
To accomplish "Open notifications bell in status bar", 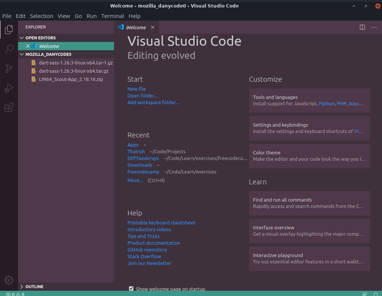I will tap(376, 294).
